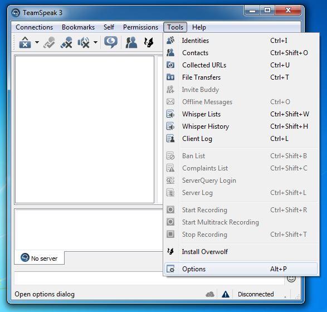Image resolution: width=327 pixels, height=312 pixels.
Task: Click the Whisper History menu icon
Action: [170, 126]
